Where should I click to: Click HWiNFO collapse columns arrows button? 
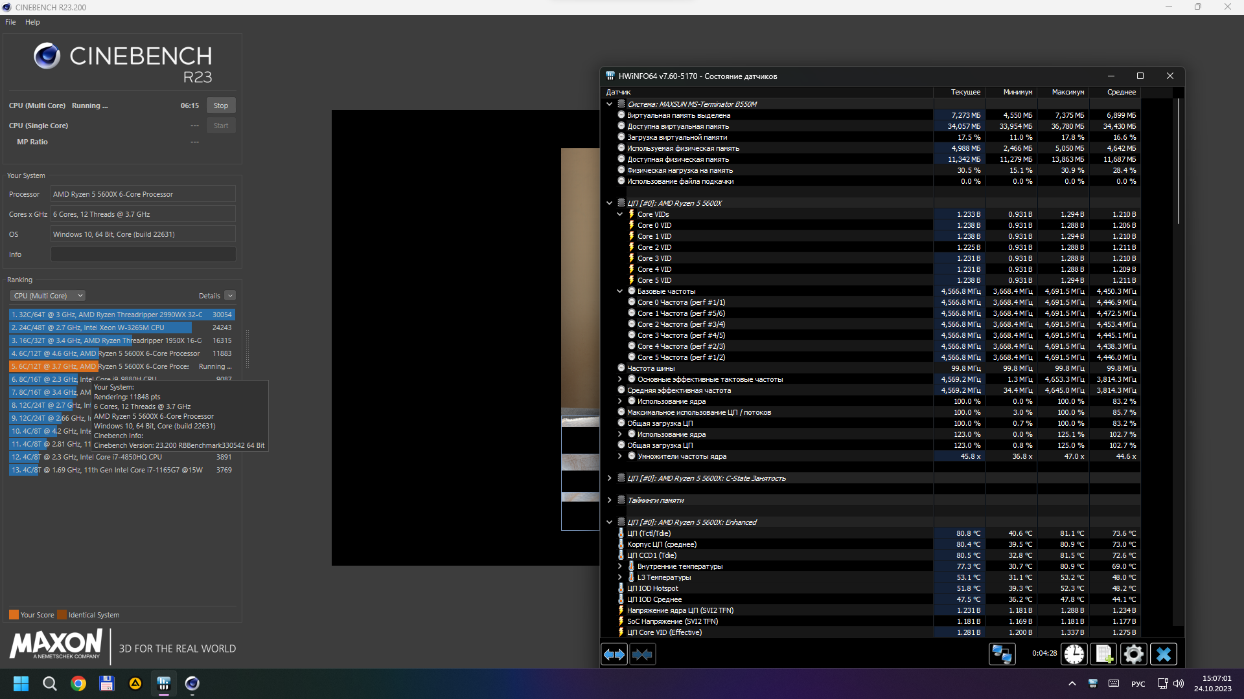tap(642, 654)
